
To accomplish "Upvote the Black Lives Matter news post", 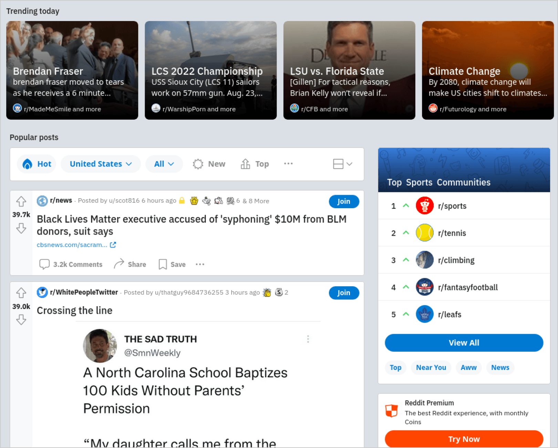I will 21,201.
